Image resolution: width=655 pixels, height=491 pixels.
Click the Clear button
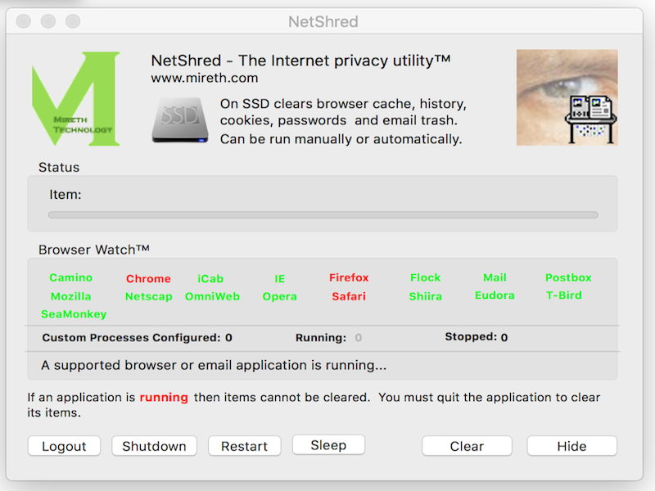(x=467, y=446)
